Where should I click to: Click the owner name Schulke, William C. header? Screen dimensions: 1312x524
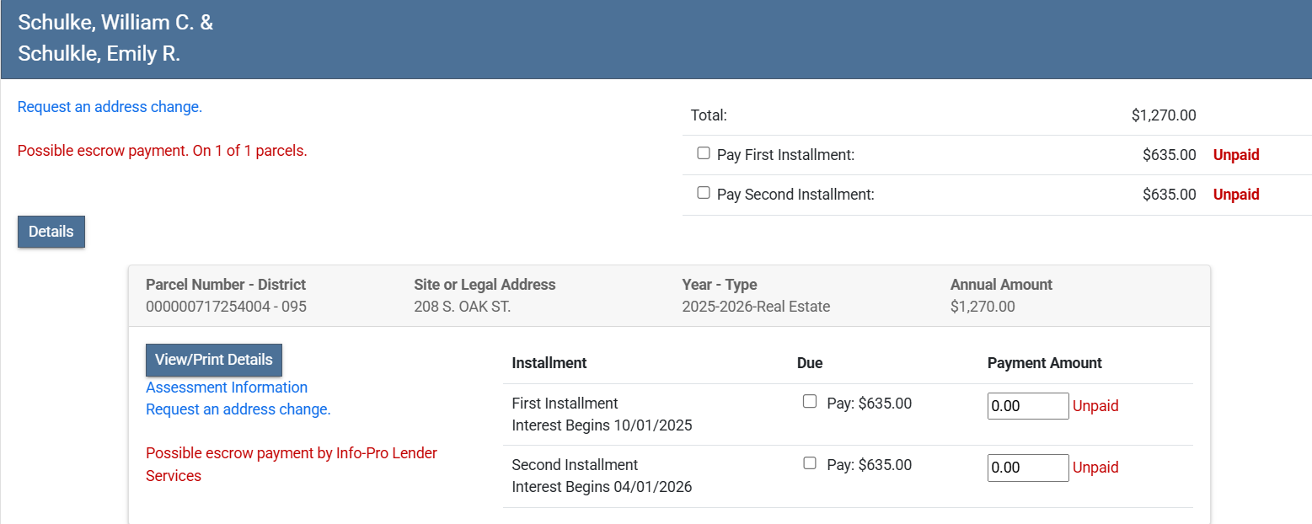click(x=115, y=23)
